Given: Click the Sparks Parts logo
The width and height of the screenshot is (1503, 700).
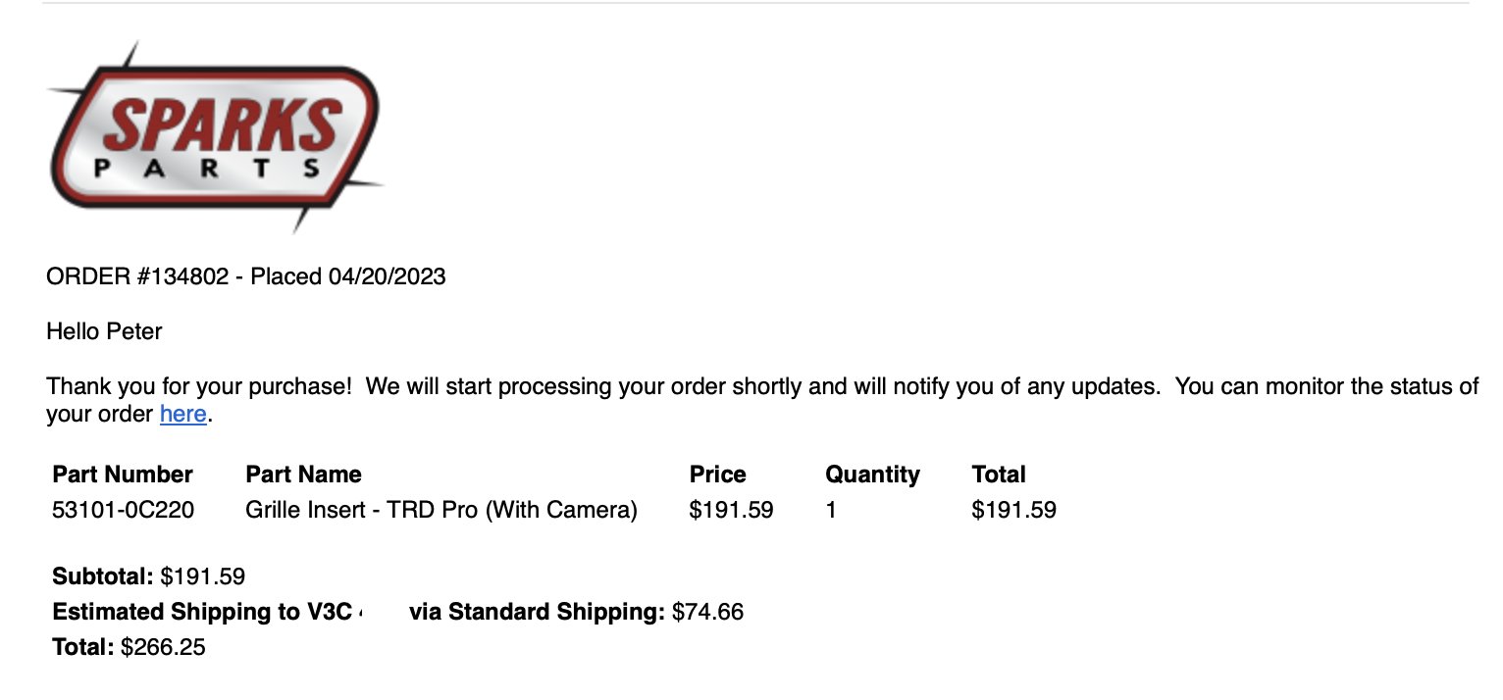Looking at the screenshot, I should (214, 137).
